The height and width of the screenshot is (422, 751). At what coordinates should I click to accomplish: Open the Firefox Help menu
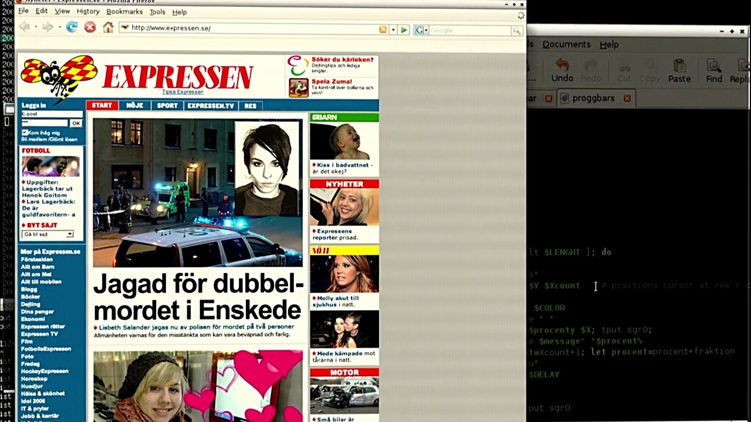(x=180, y=11)
